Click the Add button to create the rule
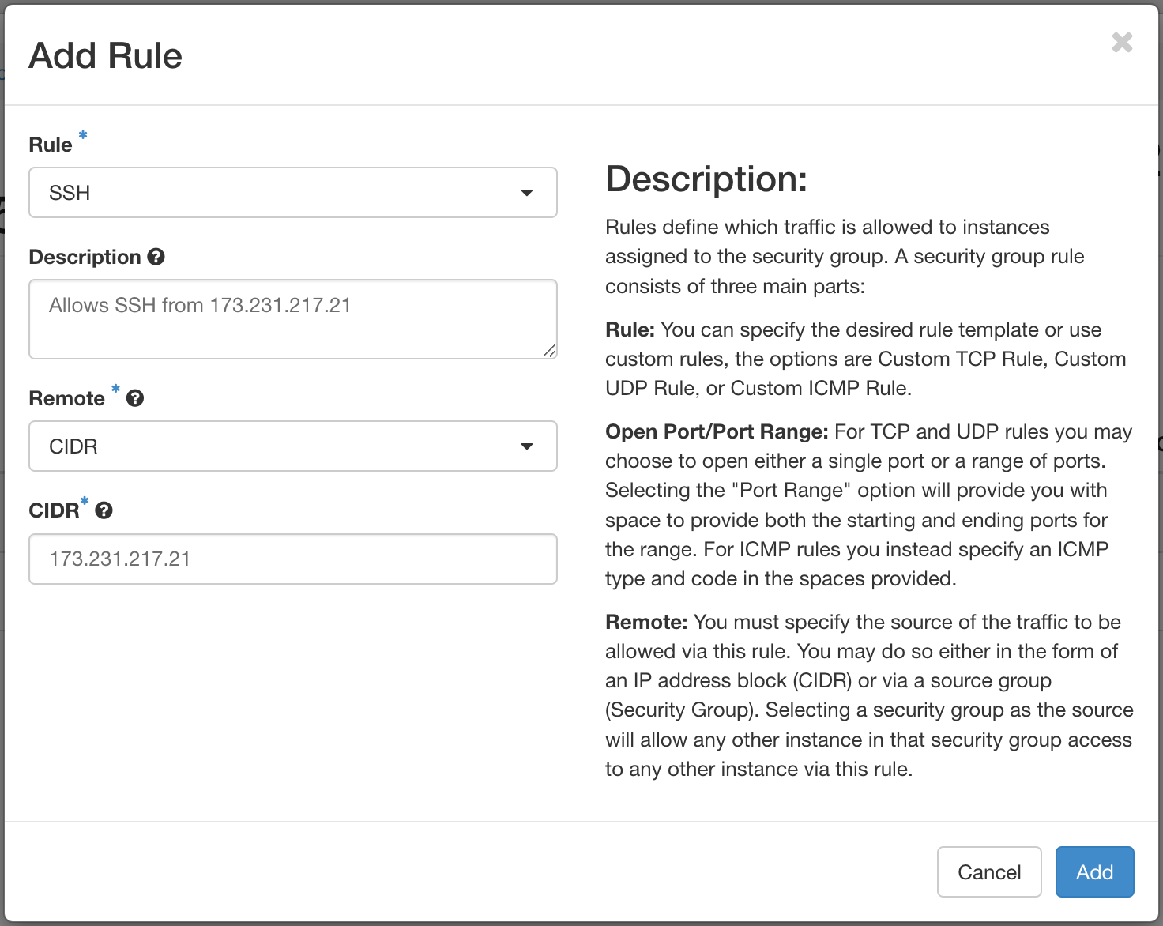The image size is (1163, 926). 1094,871
